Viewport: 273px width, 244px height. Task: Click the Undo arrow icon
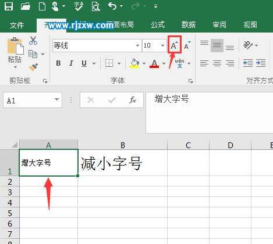click(112, 6)
